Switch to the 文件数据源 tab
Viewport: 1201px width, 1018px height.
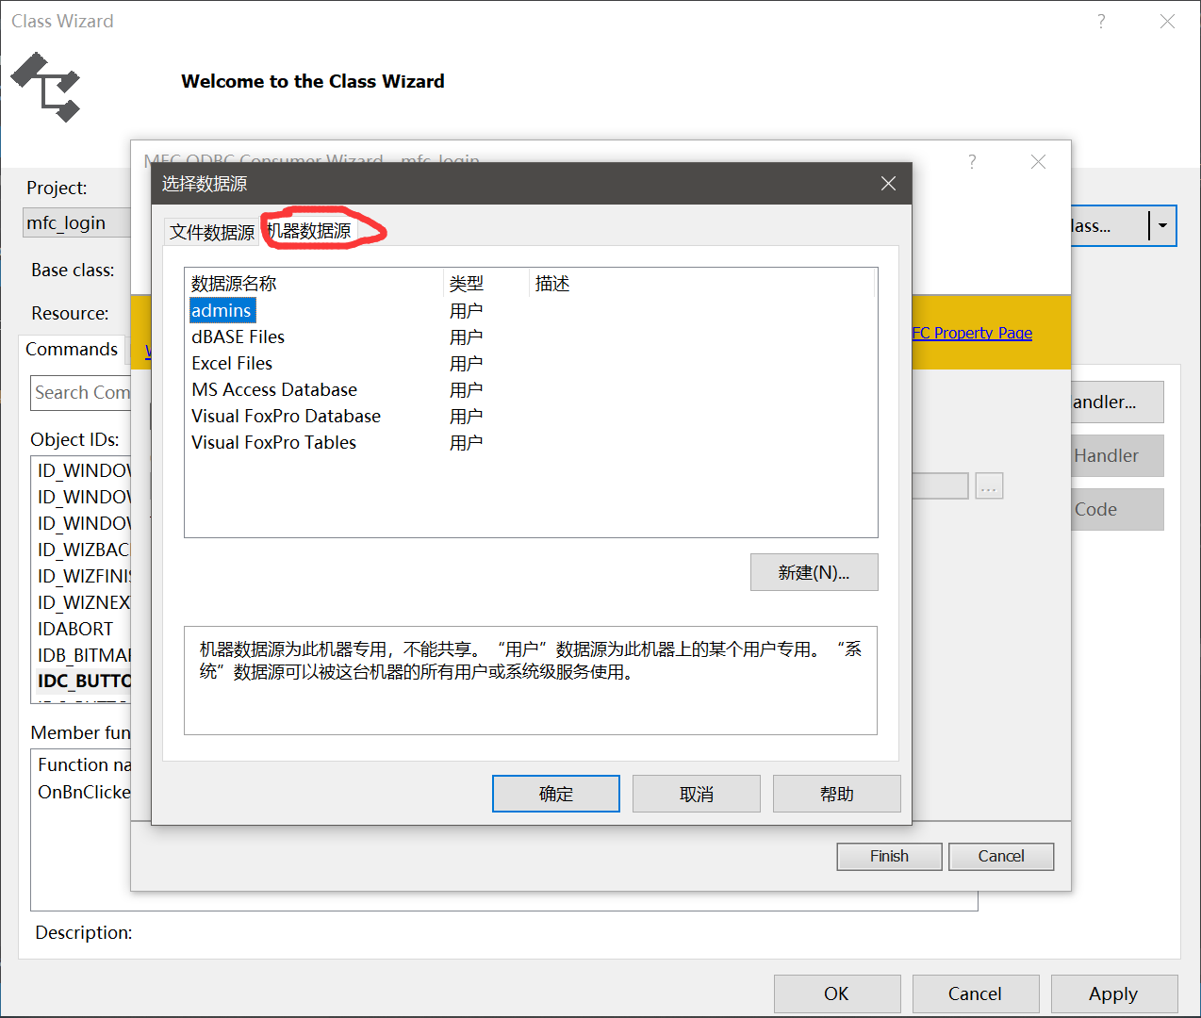click(x=212, y=232)
